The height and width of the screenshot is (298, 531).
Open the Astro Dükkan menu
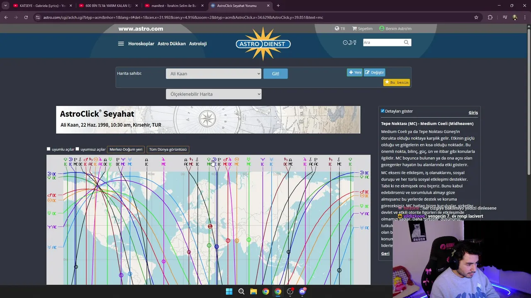click(171, 43)
